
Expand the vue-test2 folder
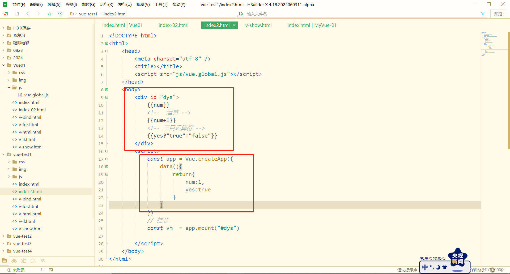pyautogui.click(x=3, y=236)
